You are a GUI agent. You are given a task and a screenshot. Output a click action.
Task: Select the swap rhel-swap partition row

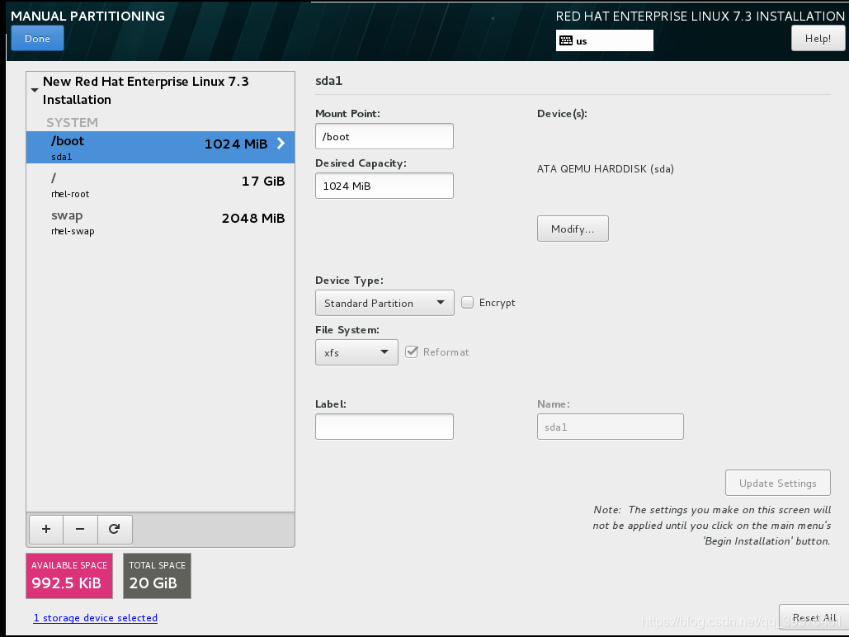(160, 222)
